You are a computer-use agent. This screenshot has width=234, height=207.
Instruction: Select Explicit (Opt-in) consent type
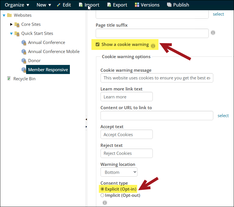[x=102, y=189]
